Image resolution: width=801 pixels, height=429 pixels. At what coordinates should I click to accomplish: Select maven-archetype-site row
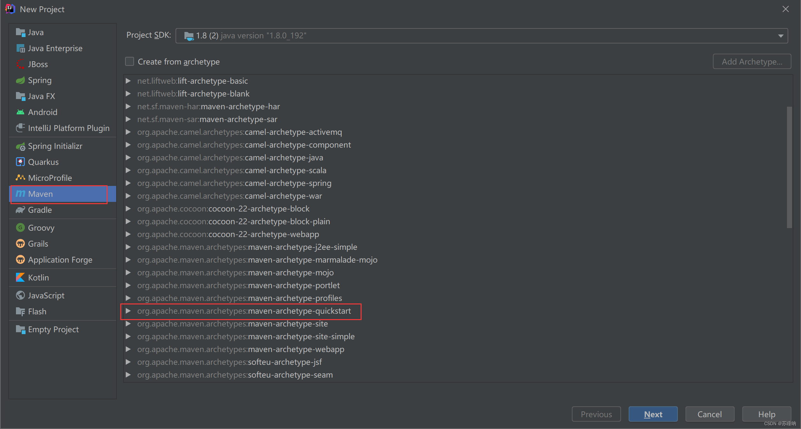click(458, 324)
